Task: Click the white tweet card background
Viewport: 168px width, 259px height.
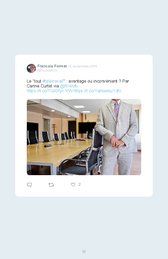Action: pos(84,125)
